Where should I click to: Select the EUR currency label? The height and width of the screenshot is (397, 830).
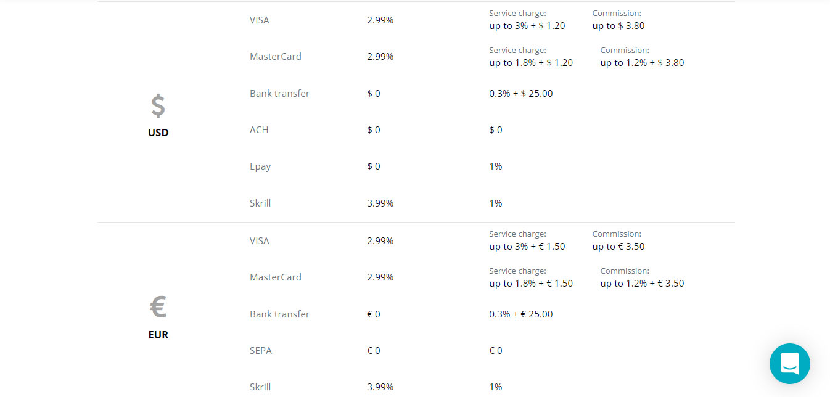tap(158, 335)
